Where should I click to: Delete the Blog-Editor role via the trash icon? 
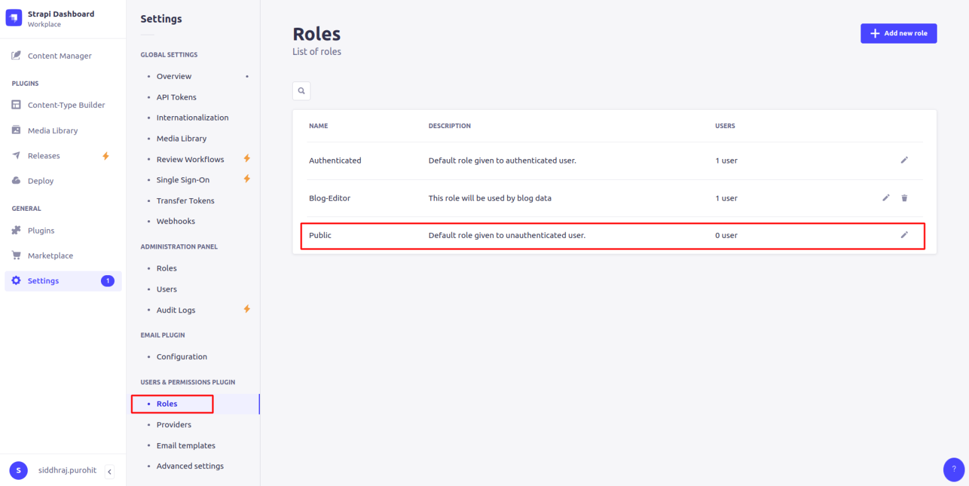click(x=904, y=198)
